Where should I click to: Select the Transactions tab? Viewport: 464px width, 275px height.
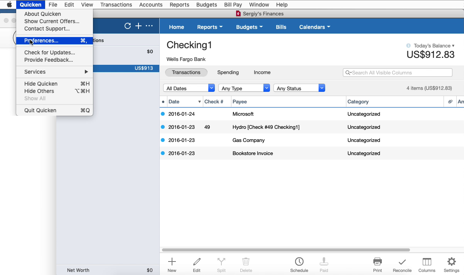coord(186,73)
